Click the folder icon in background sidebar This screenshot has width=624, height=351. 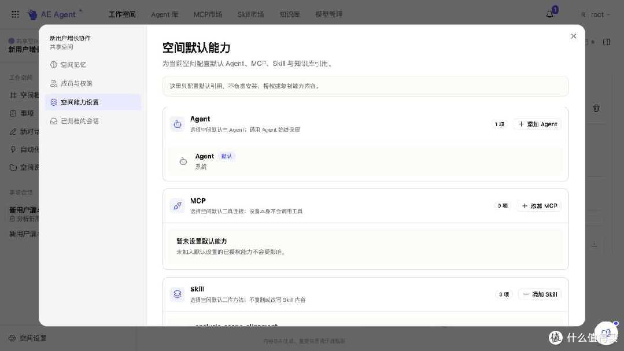click(13, 168)
